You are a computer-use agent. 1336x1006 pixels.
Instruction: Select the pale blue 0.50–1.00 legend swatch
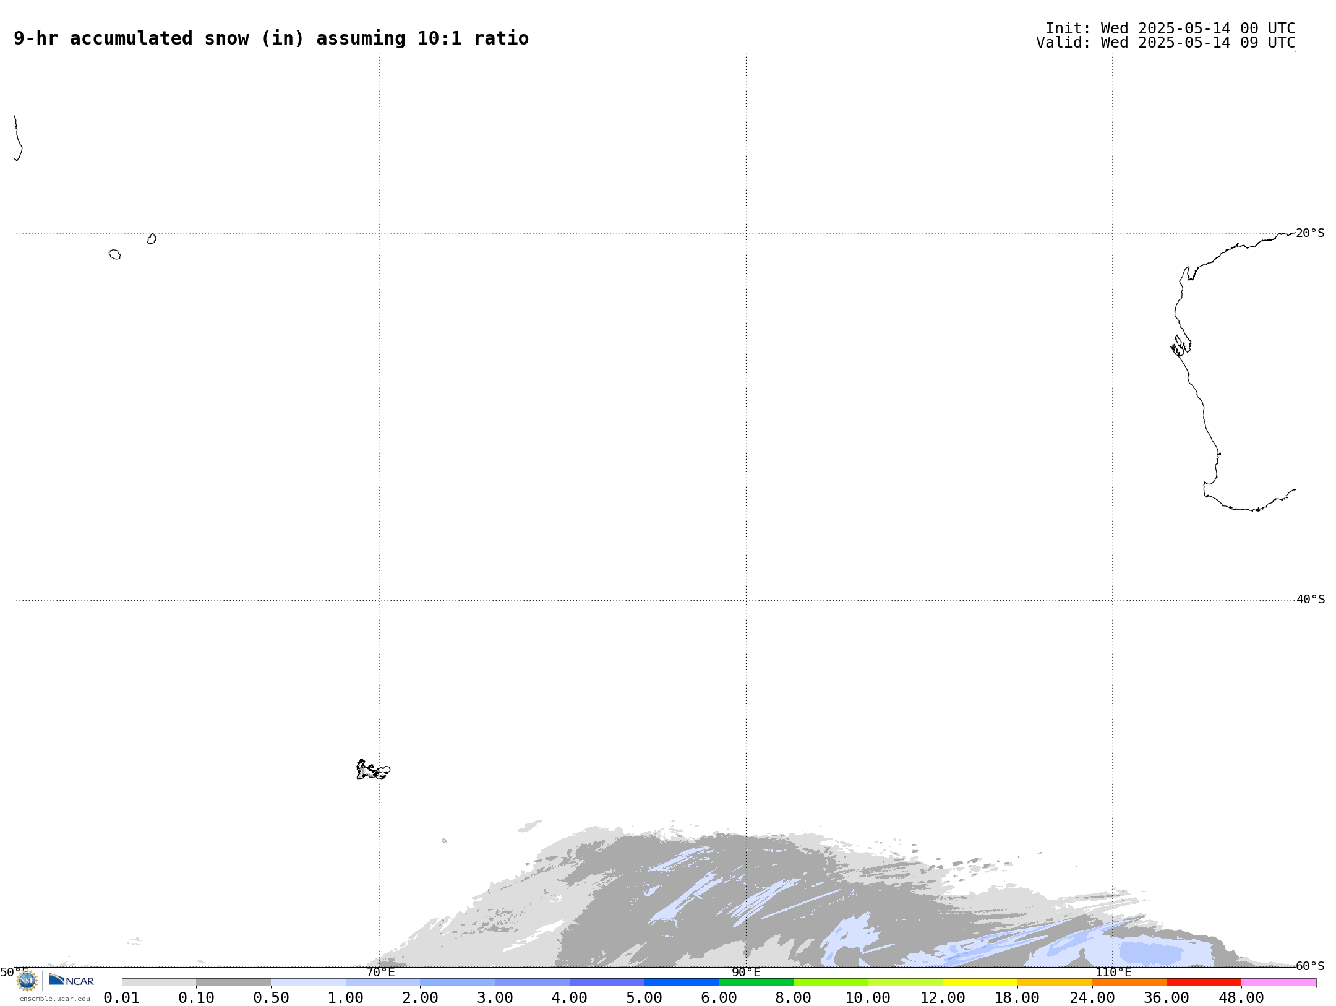pyautogui.click(x=308, y=982)
